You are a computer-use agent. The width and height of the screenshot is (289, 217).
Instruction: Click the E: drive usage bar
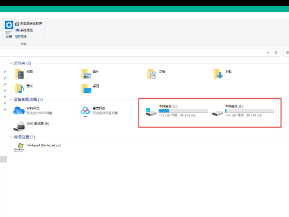click(249, 111)
